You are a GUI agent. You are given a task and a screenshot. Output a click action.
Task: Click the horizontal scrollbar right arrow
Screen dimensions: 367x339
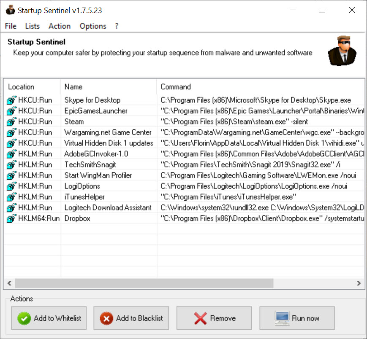pos(359,283)
